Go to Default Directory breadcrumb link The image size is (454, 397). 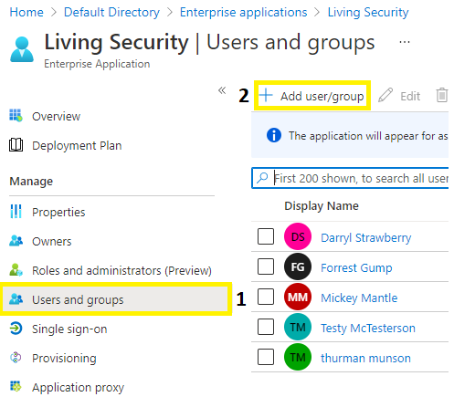111,12
